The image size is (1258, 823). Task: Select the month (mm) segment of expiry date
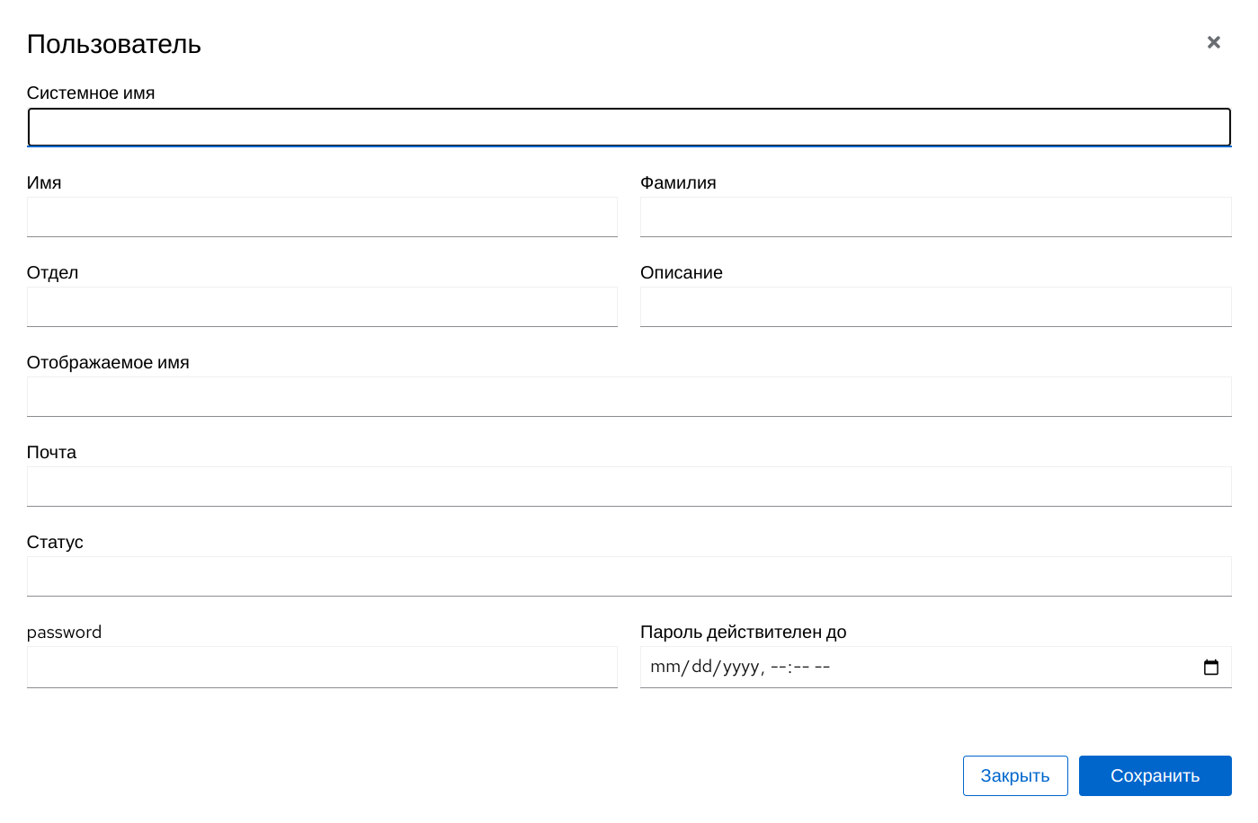665,668
